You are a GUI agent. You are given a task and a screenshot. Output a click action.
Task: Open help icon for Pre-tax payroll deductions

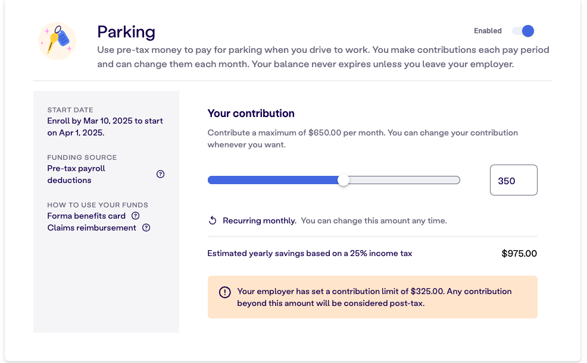coord(160,174)
